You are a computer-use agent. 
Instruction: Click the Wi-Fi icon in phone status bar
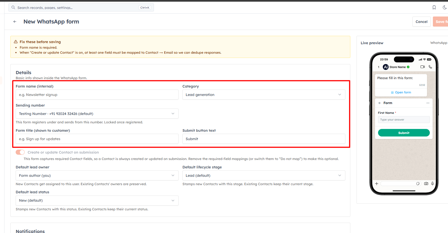424,59
